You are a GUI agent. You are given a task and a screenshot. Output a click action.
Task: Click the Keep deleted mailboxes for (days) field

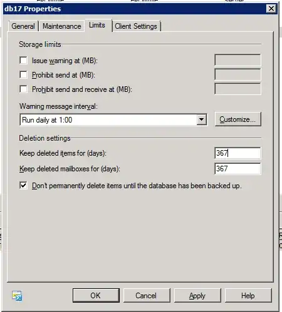click(x=238, y=168)
